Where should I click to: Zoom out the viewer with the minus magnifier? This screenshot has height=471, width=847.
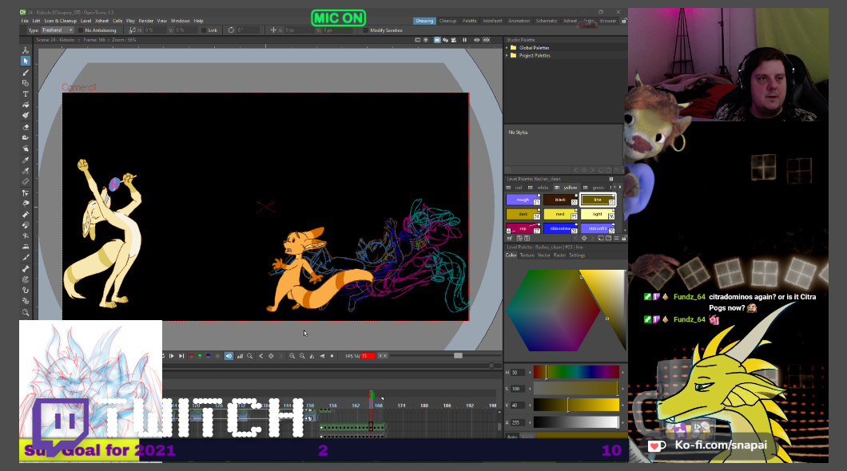pyautogui.click(x=302, y=356)
